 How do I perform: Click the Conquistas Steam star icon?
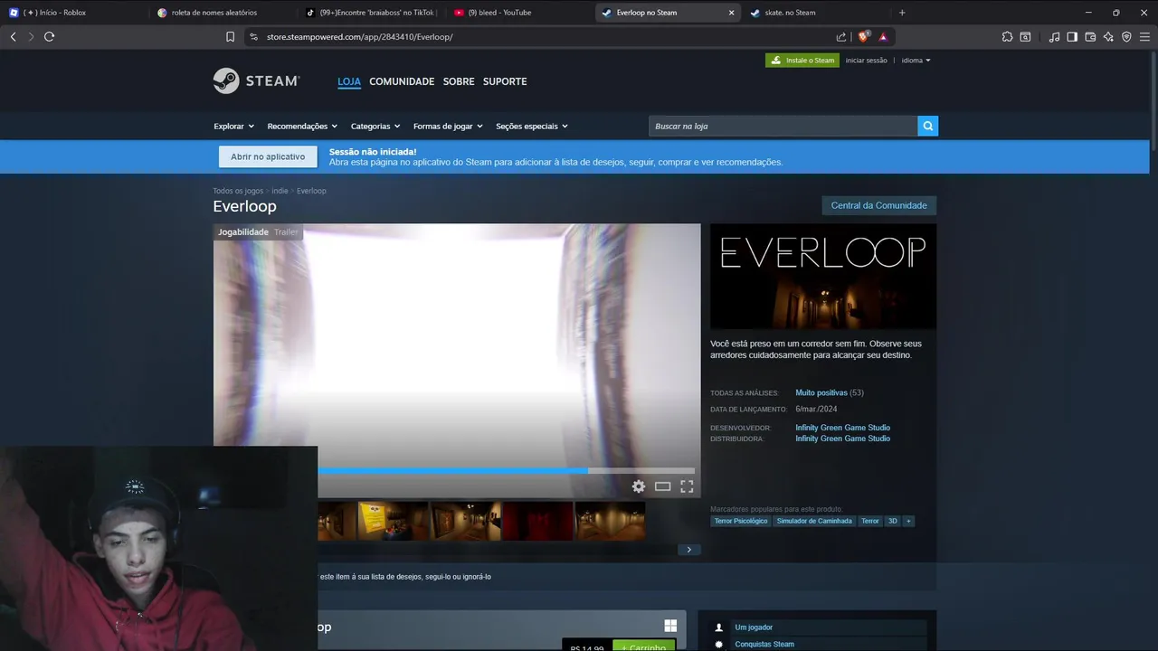719,645
